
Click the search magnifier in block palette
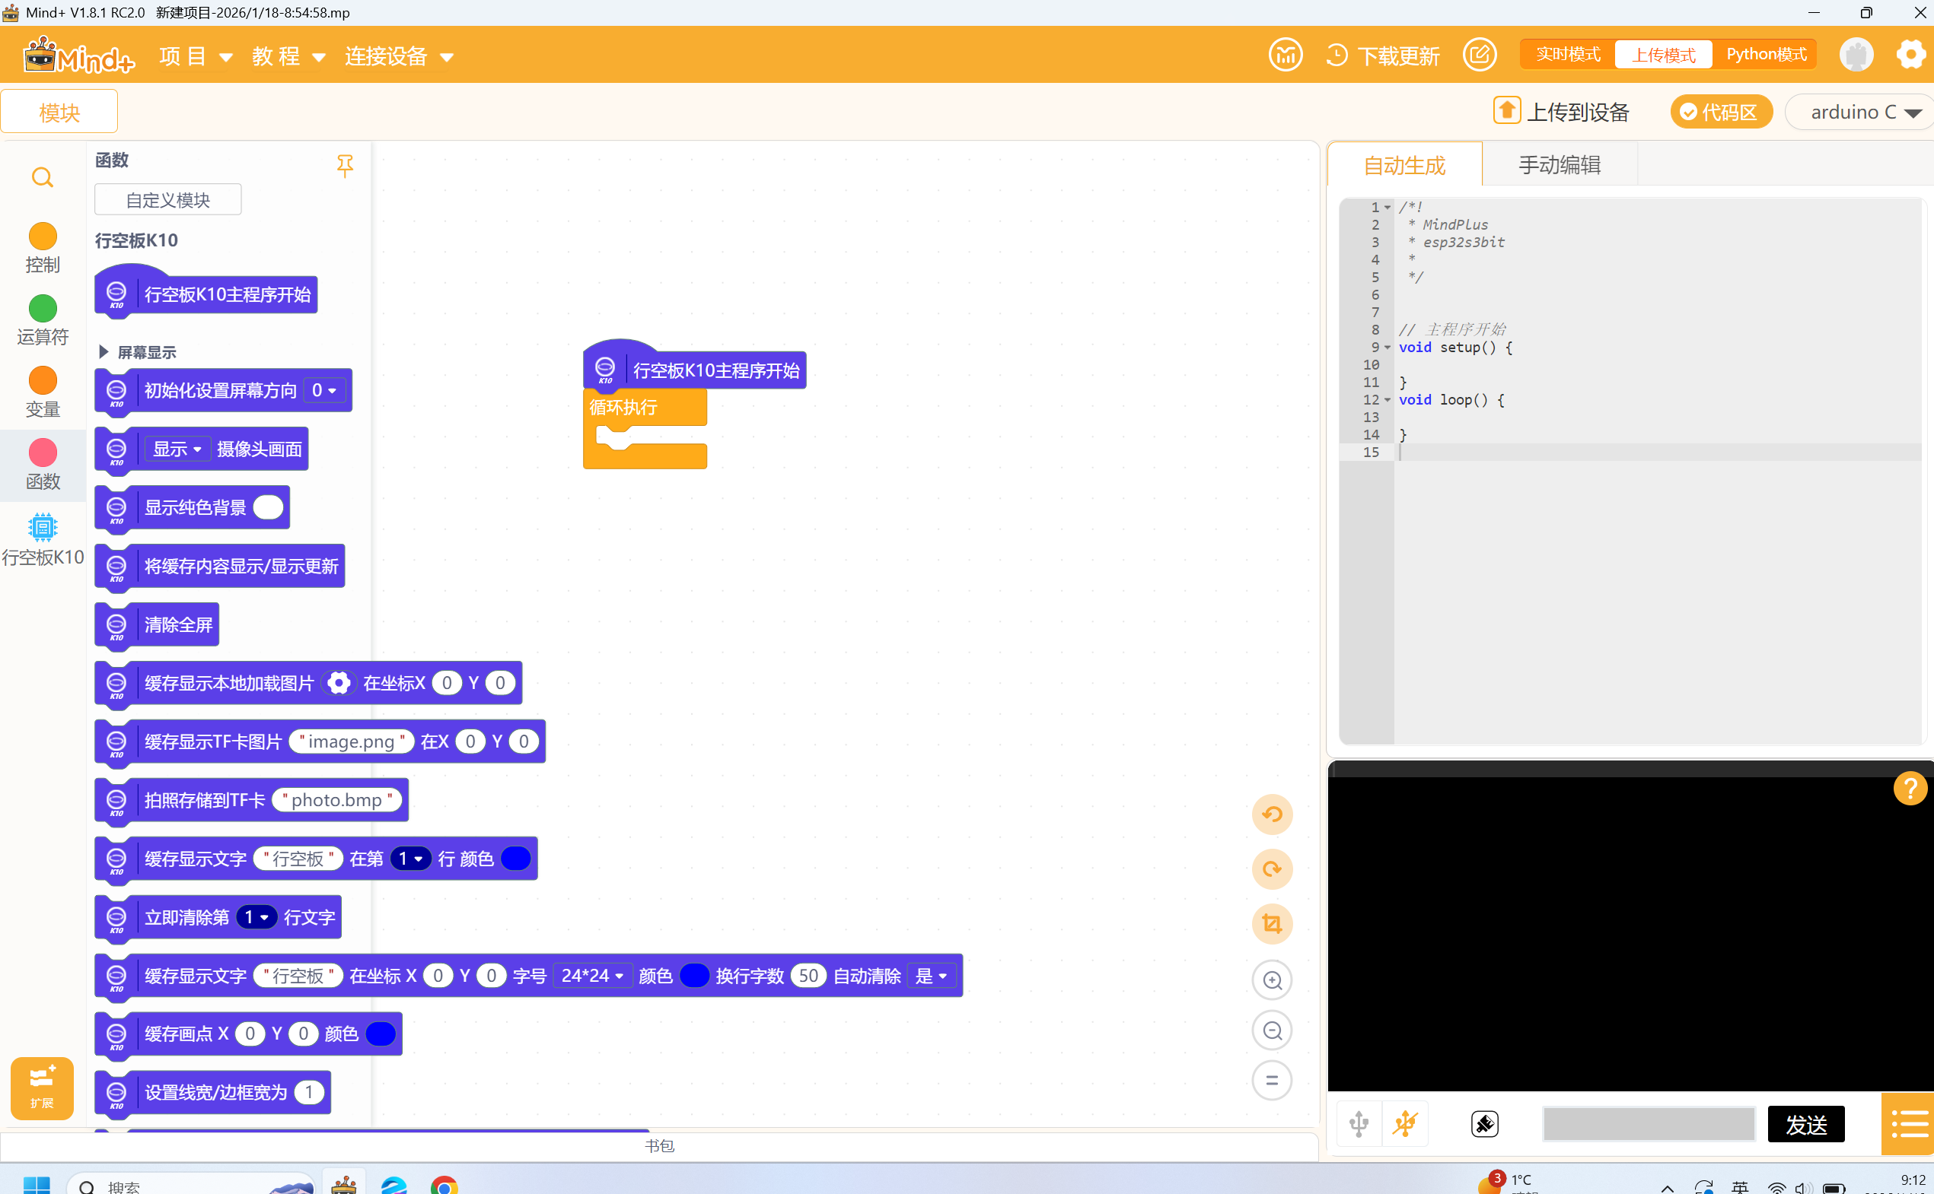43,178
